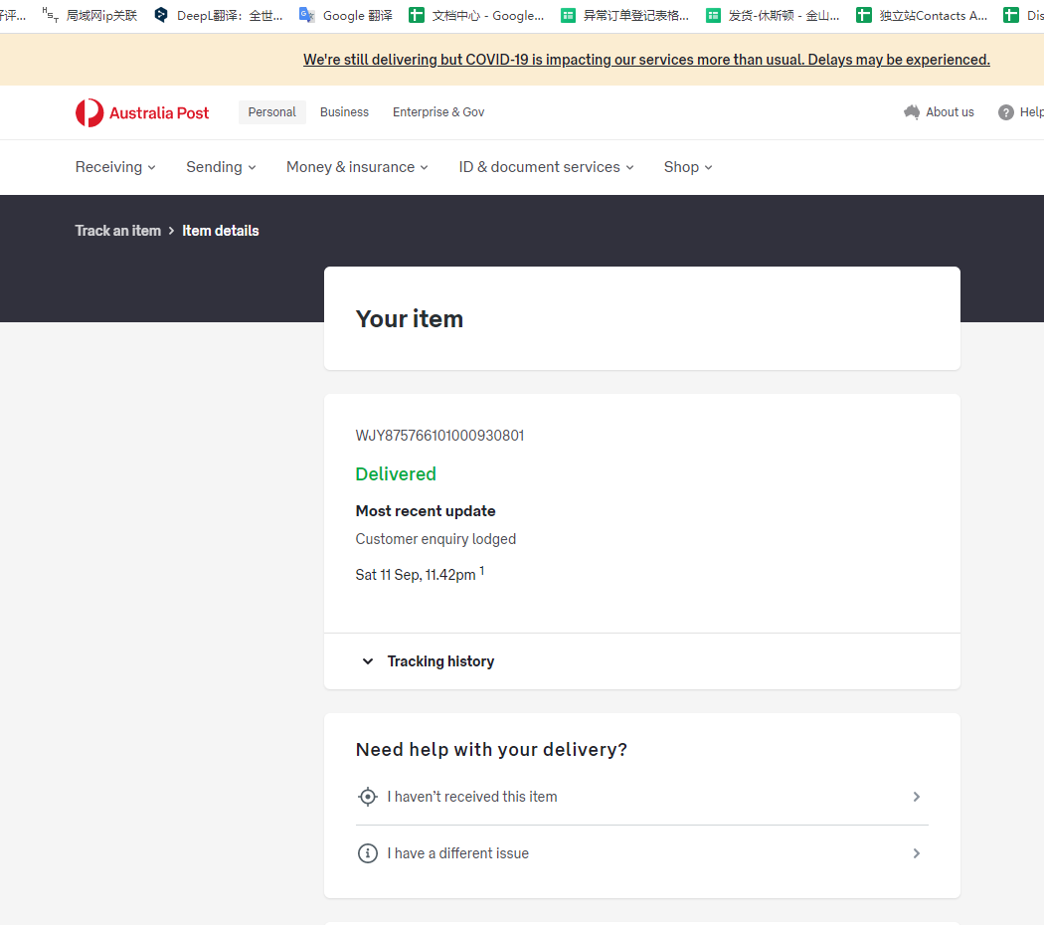Click the Australia map icon beside About us

tap(912, 112)
